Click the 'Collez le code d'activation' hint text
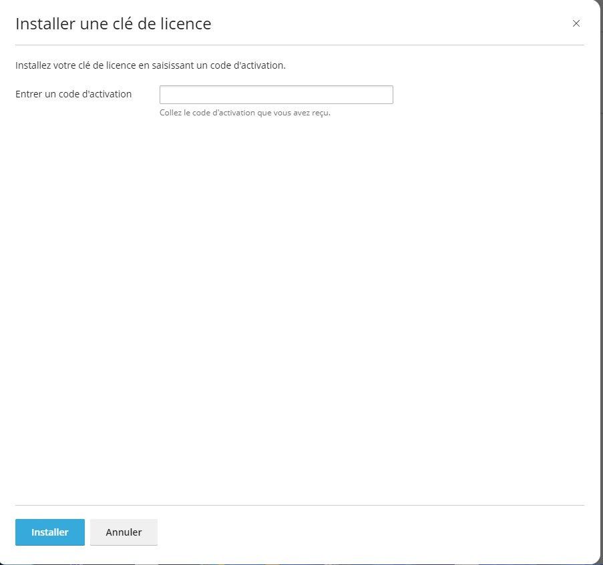 pos(245,113)
